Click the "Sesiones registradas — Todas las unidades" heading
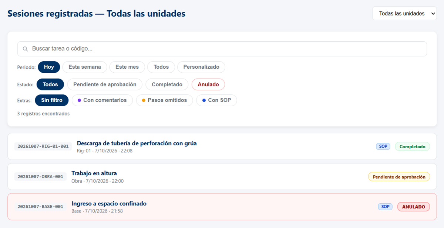Image resolution: width=444 pixels, height=228 pixels. (97, 14)
